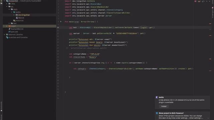This screenshot has height=120, width=214.
Task: Install the Kotlin plugin update
Action: tap(164, 106)
